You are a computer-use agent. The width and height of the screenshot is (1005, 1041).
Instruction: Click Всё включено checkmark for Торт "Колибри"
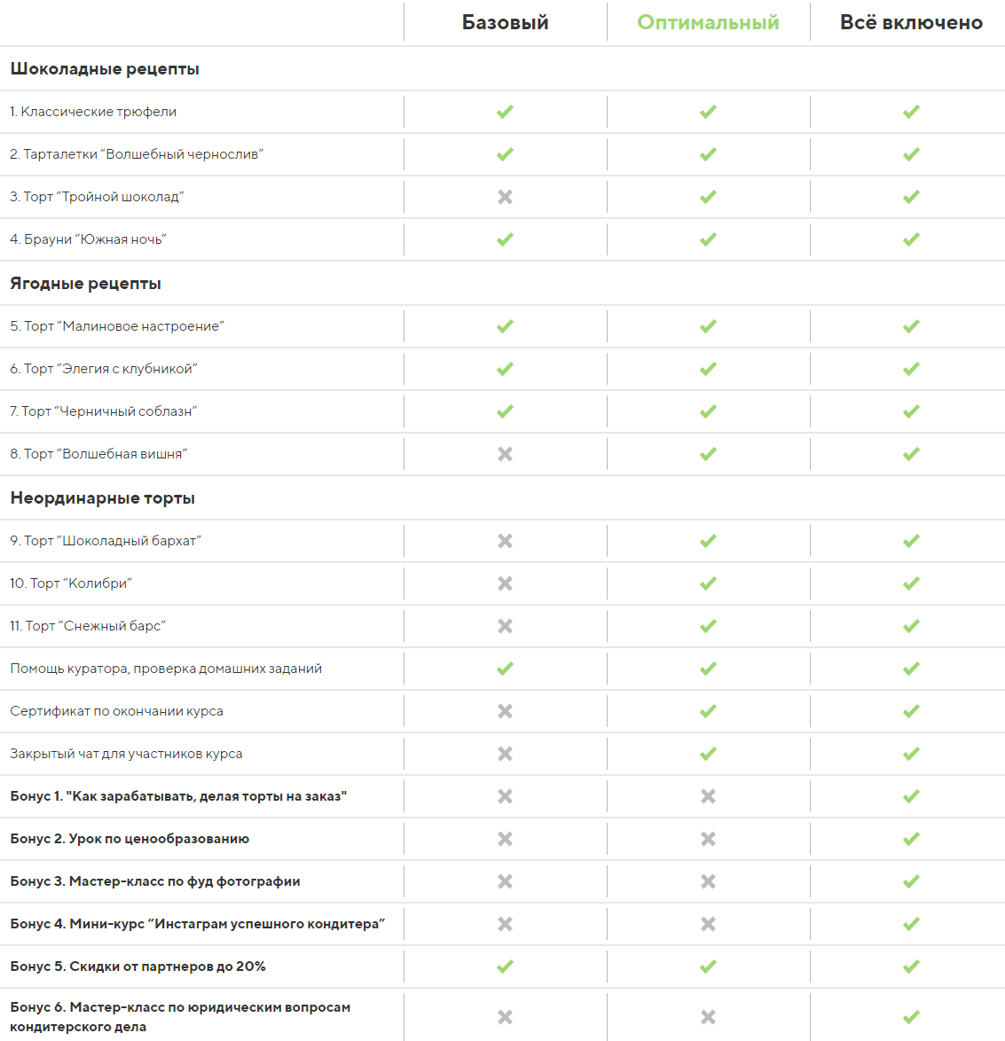pos(911,583)
